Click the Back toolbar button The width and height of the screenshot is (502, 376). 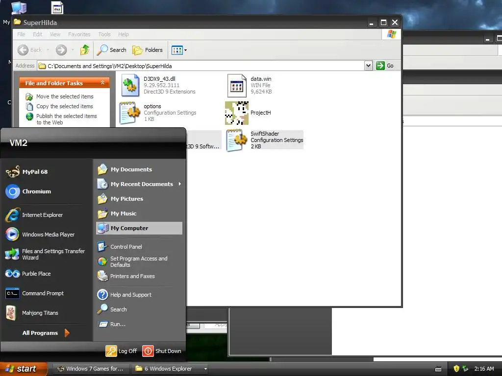[x=29, y=50]
